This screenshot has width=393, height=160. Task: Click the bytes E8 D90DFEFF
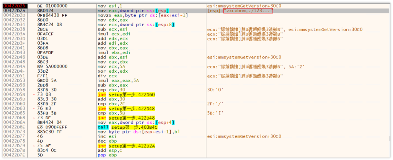[52, 127]
